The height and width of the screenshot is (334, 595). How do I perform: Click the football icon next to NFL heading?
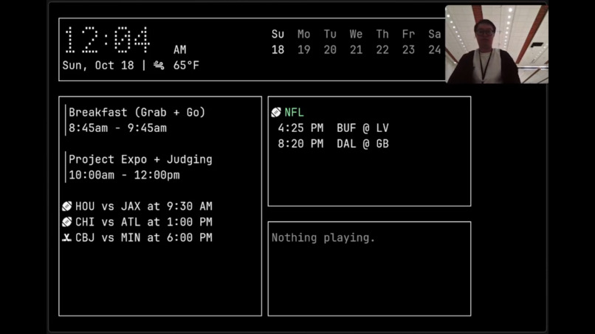[276, 112]
